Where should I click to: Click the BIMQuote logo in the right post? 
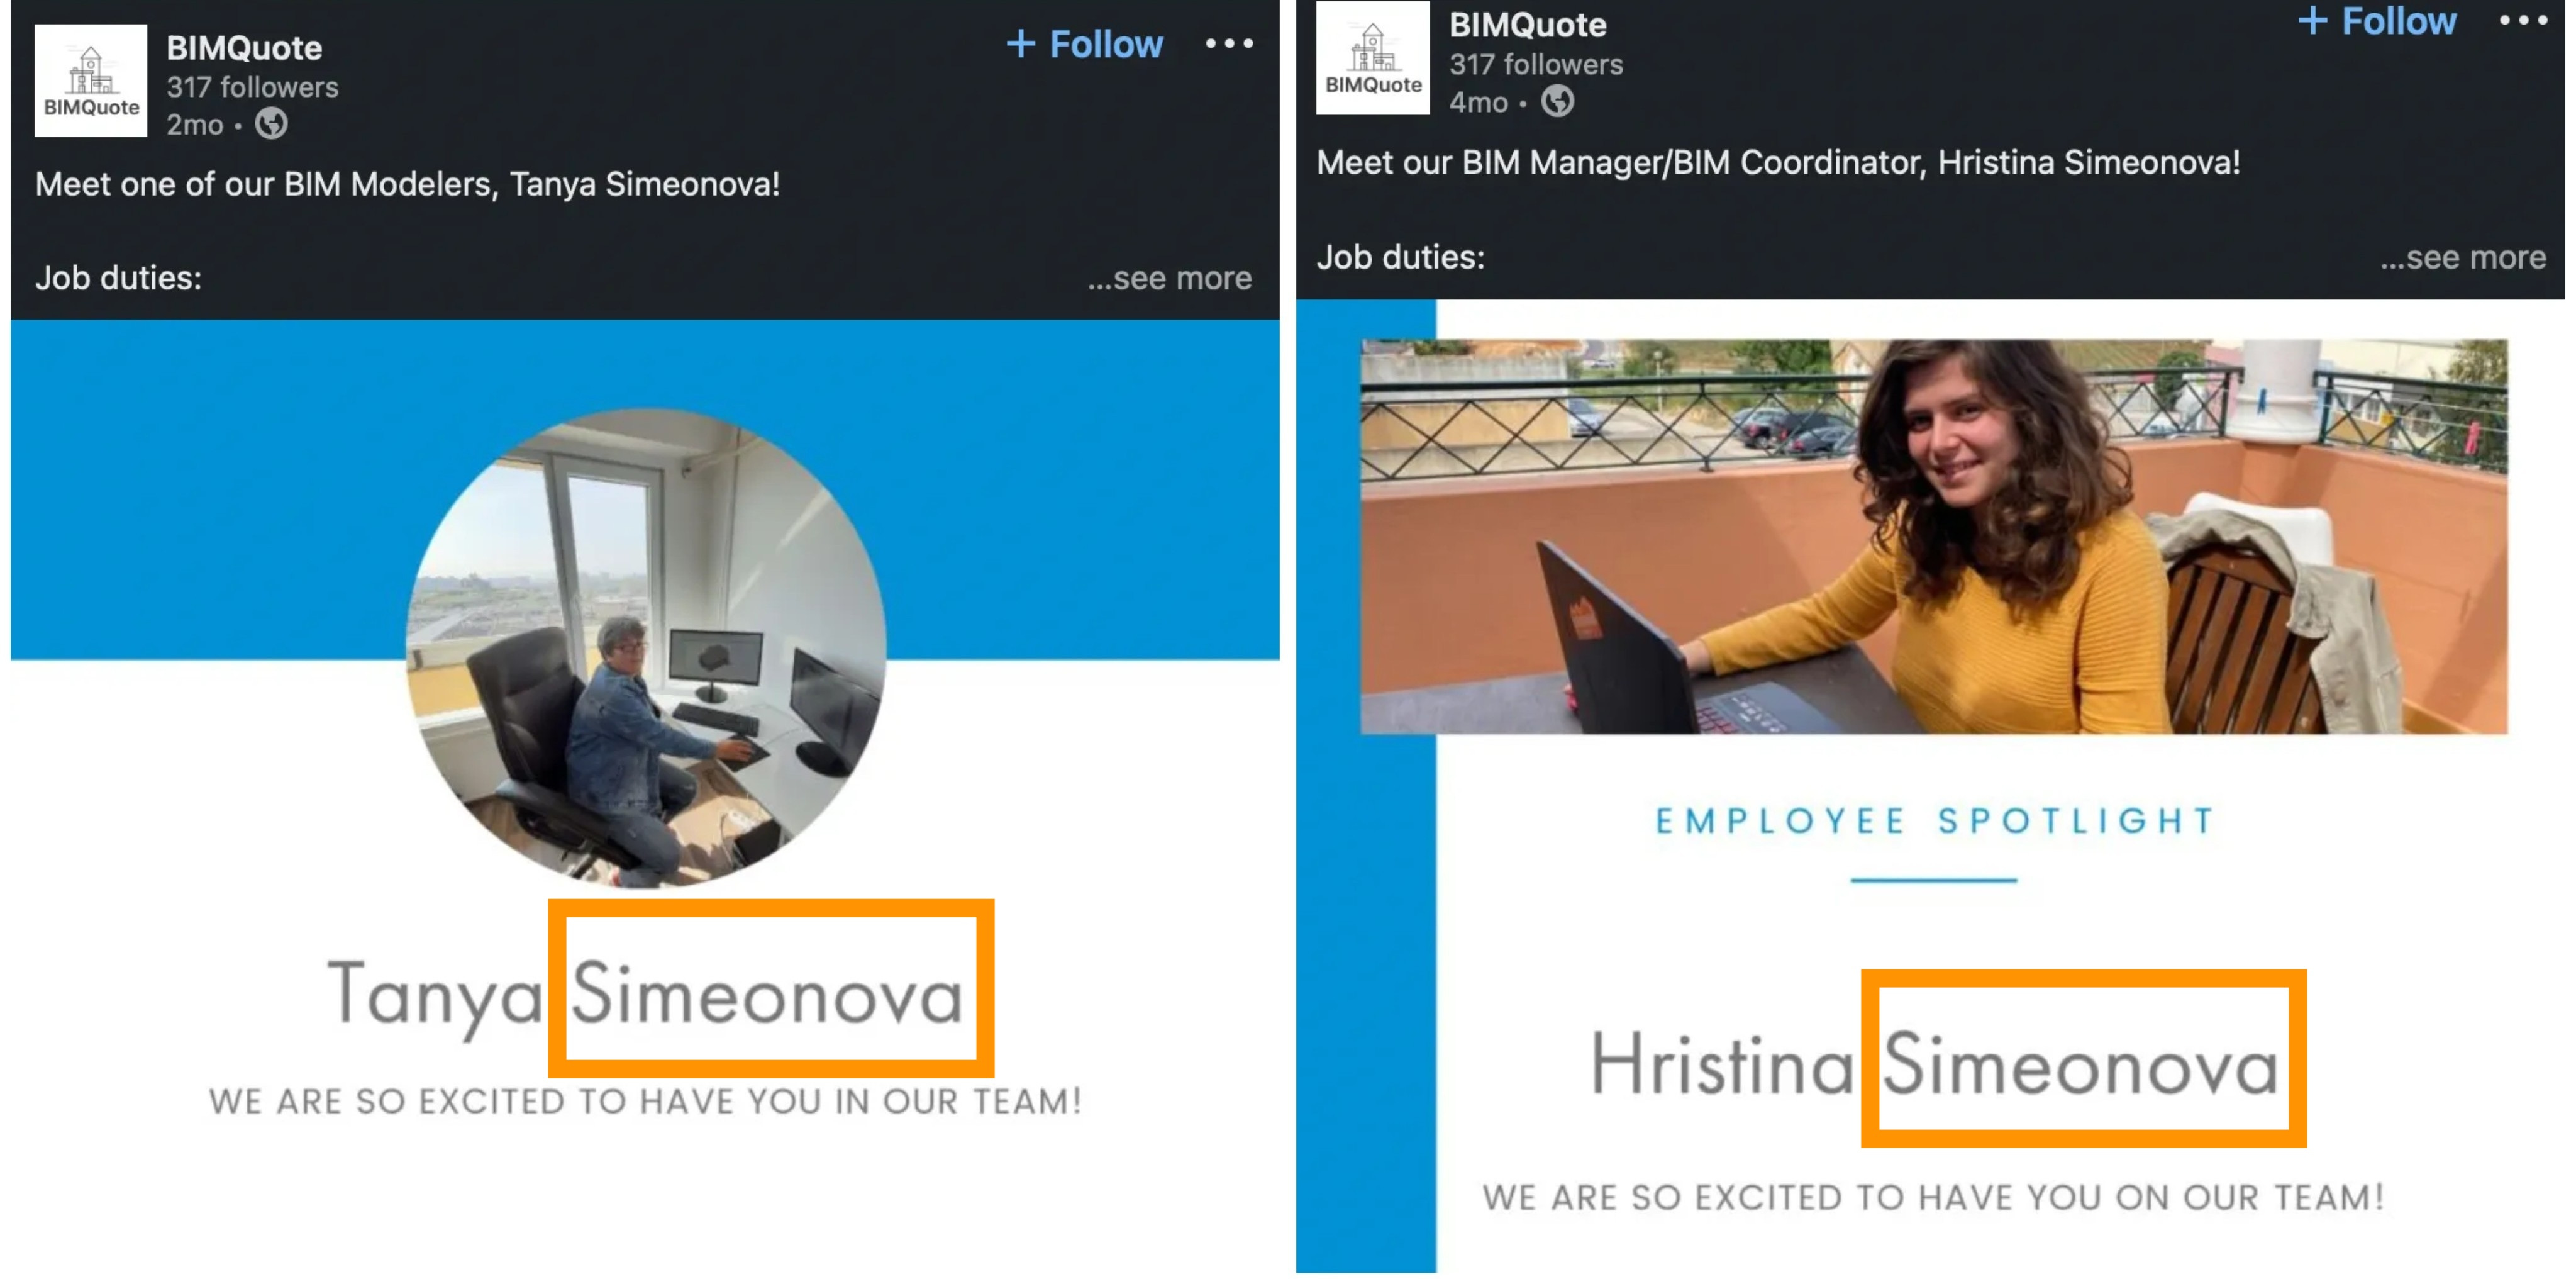(1372, 57)
